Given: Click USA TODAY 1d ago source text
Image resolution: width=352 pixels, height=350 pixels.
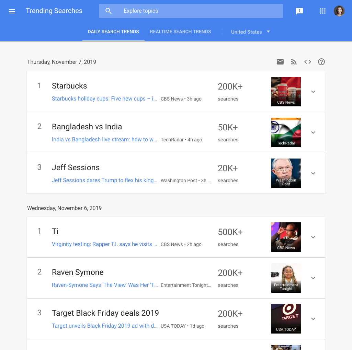Looking at the screenshot, I should click(x=182, y=326).
